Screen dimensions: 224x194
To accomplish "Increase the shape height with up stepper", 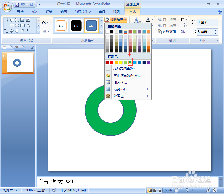I will coord(216,21).
